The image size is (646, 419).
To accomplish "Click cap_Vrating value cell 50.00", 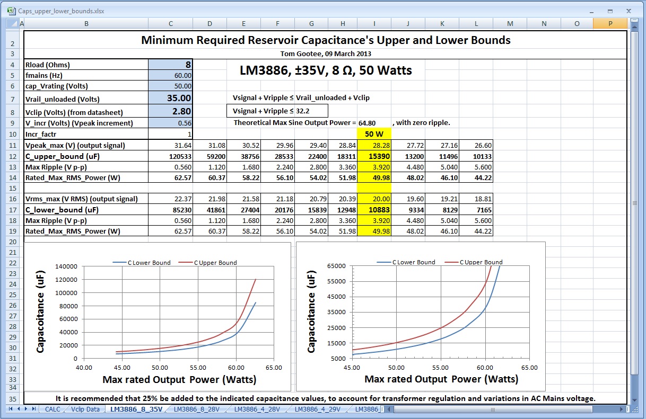I will pos(170,86).
